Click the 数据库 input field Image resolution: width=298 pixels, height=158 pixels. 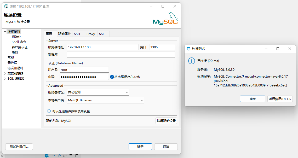coord(121,55)
